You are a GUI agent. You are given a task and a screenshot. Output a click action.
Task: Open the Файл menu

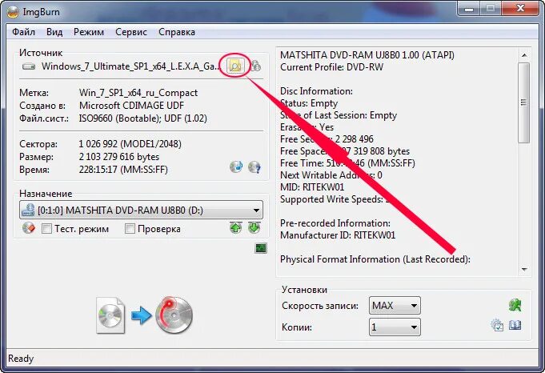pos(24,32)
